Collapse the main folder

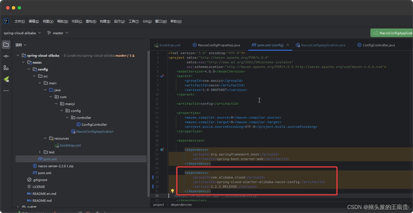point(40,83)
